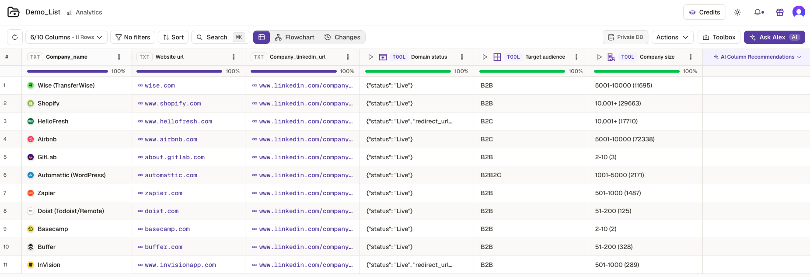Click the Buffer logo icon
810x277 pixels.
click(x=31, y=247)
